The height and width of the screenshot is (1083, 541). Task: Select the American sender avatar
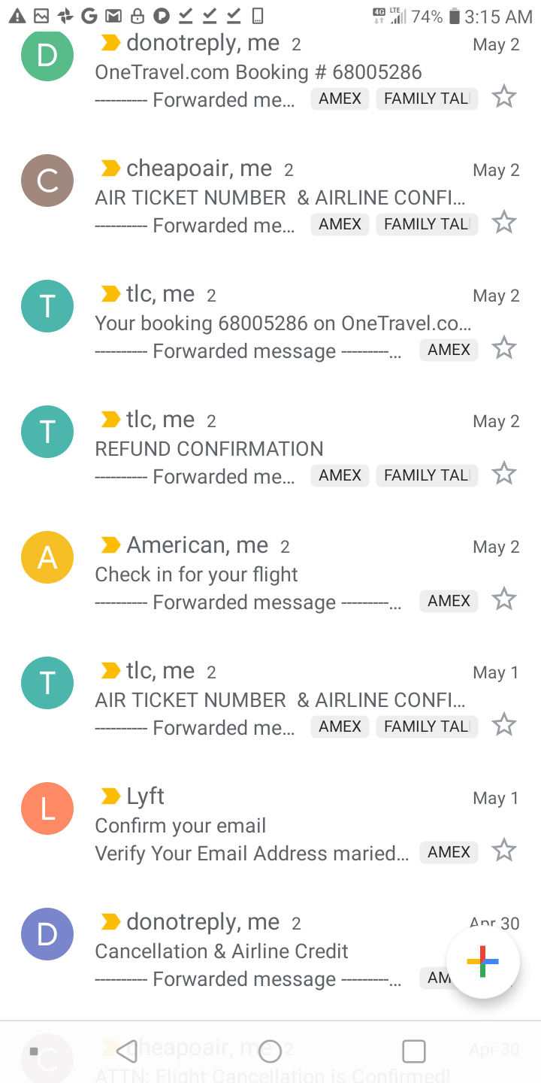coord(47,557)
